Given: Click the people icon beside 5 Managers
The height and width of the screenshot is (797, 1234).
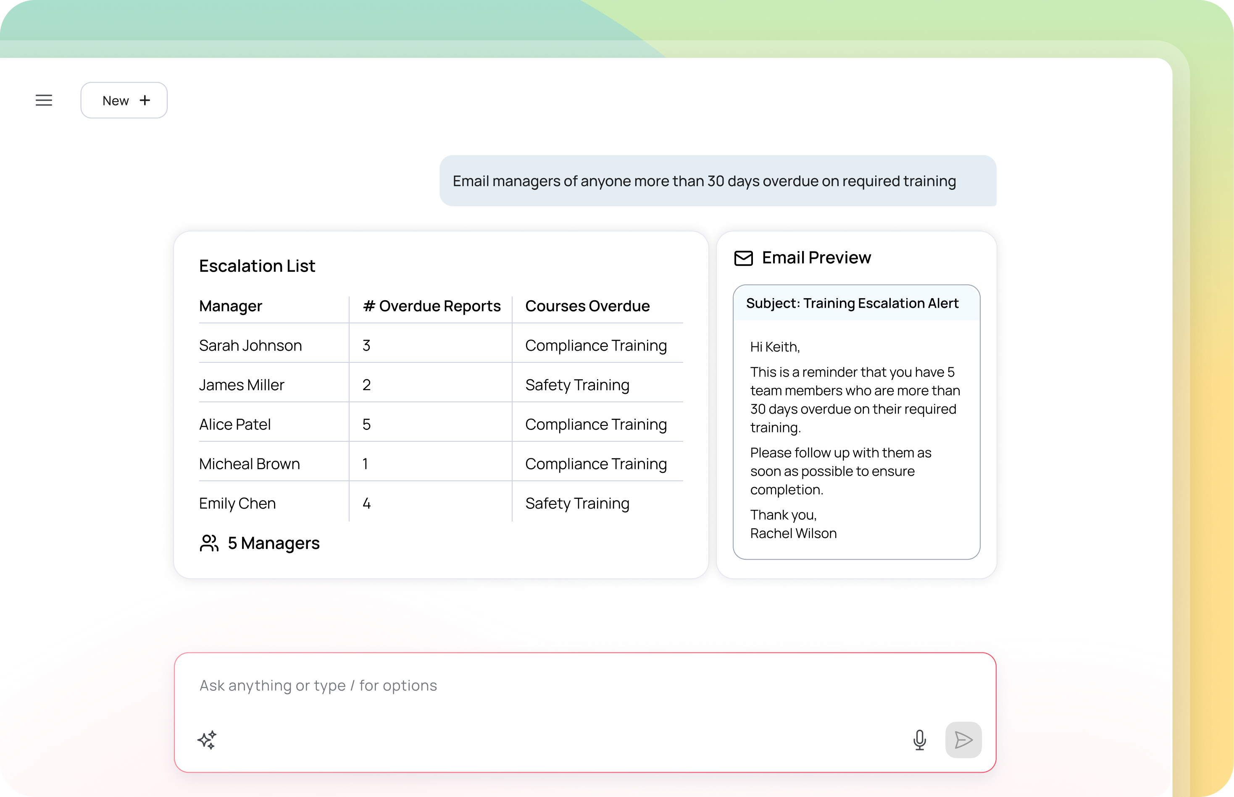Looking at the screenshot, I should [x=209, y=543].
